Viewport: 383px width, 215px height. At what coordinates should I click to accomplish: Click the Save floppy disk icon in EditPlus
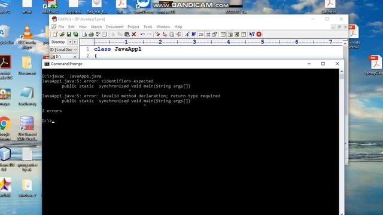(x=69, y=35)
